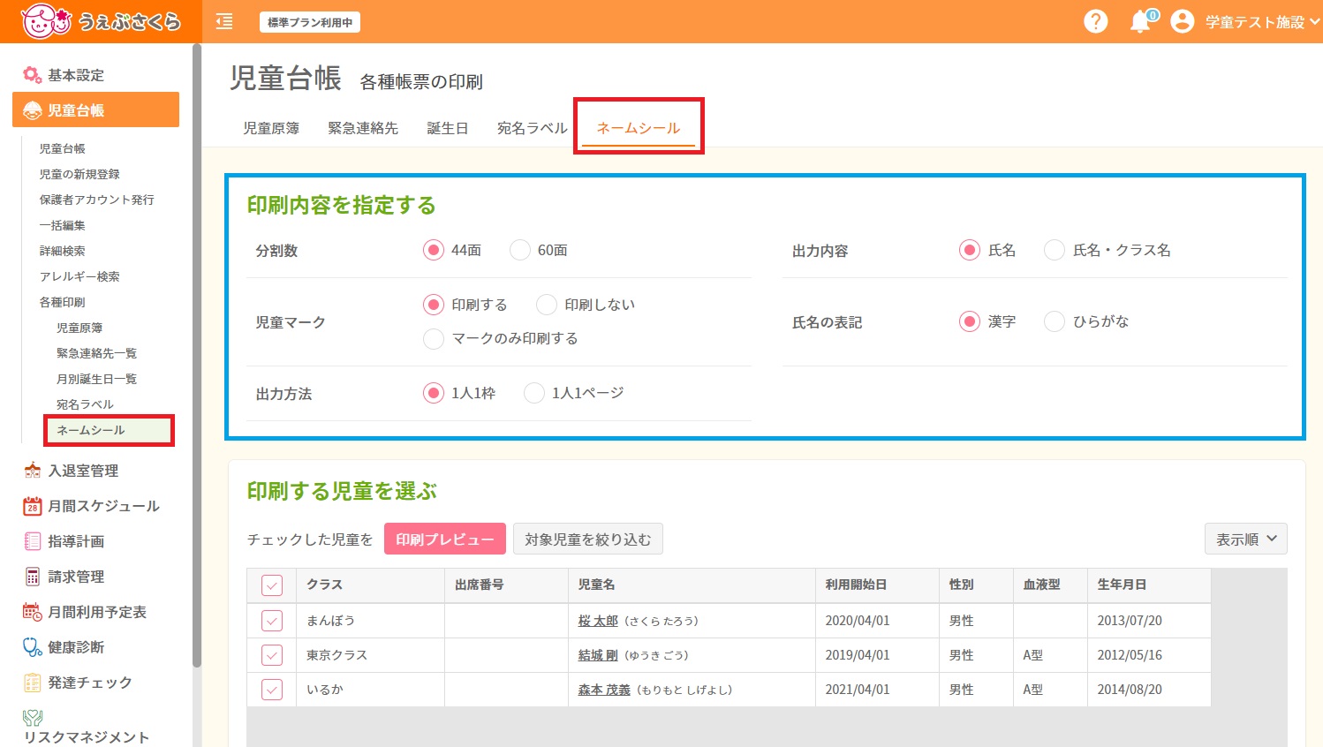This screenshot has width=1323, height=747.
Task: Open 月別誕生日一覧 in sidebar
Action: coord(96,379)
